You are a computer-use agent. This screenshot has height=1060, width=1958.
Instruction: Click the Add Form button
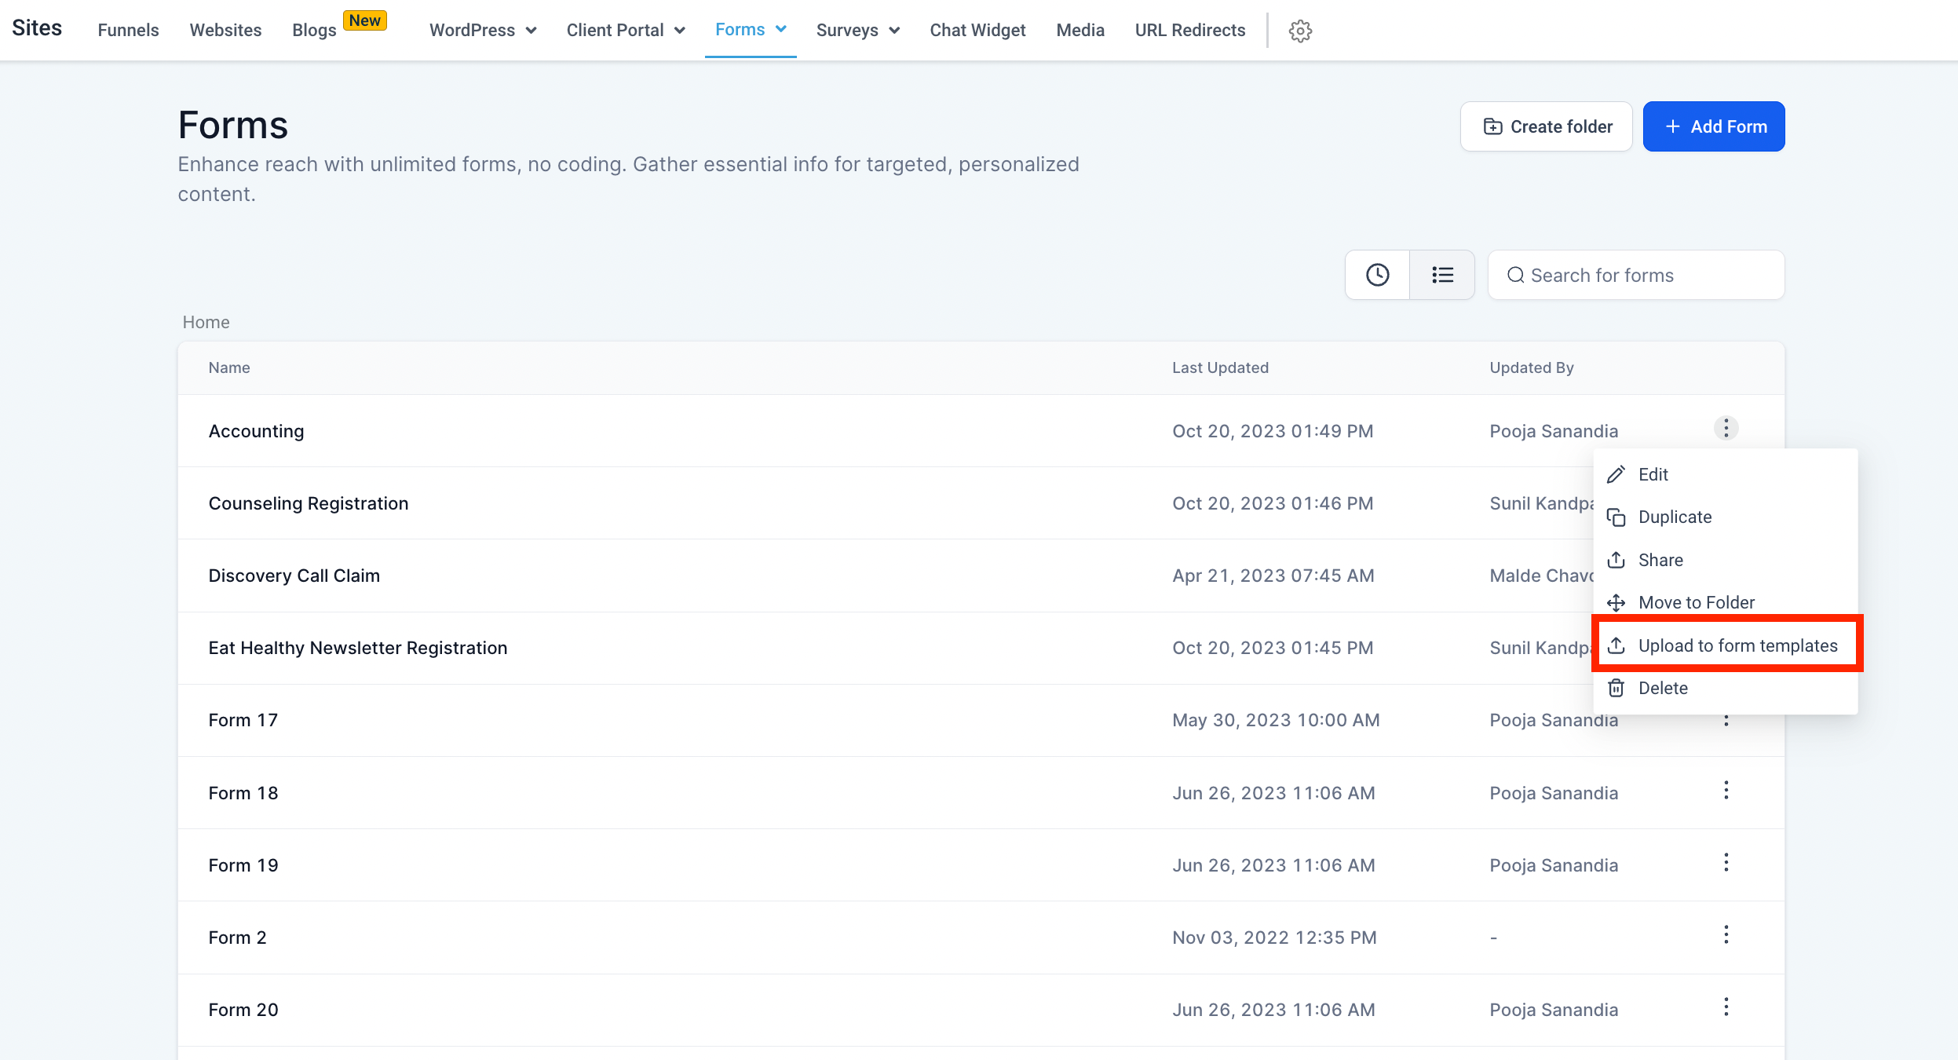point(1714,126)
